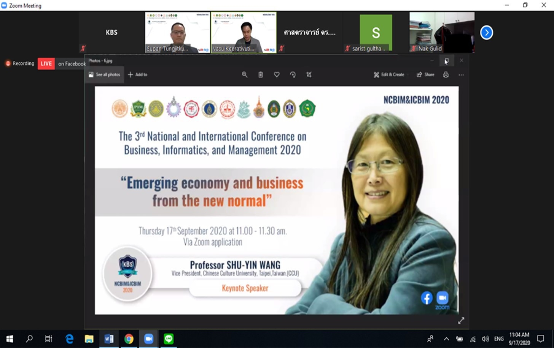554x348 pixels.
Task: Click Share in the Photos toolbar
Action: (425, 75)
